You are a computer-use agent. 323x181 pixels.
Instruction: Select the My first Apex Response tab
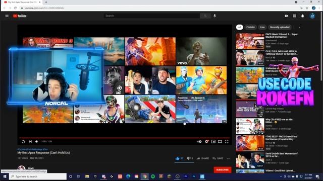22,2
